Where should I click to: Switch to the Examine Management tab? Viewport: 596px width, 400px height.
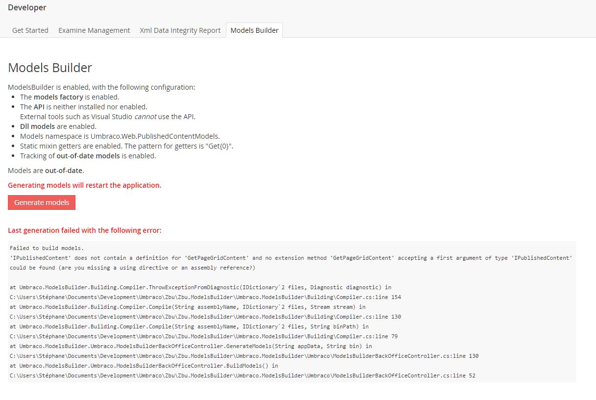[94, 30]
